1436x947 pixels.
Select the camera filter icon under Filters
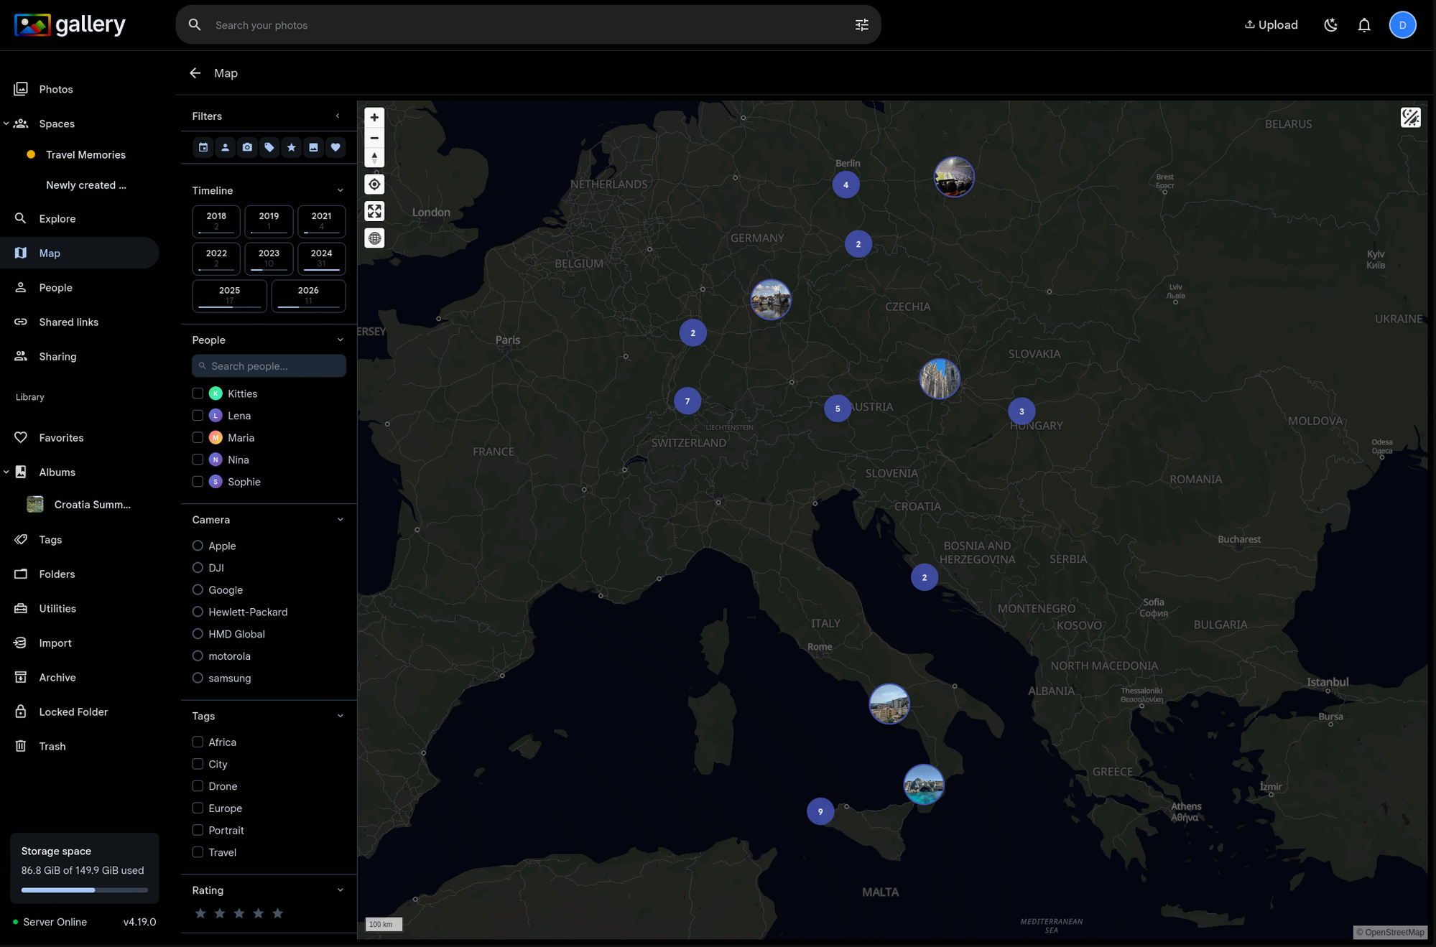(247, 147)
